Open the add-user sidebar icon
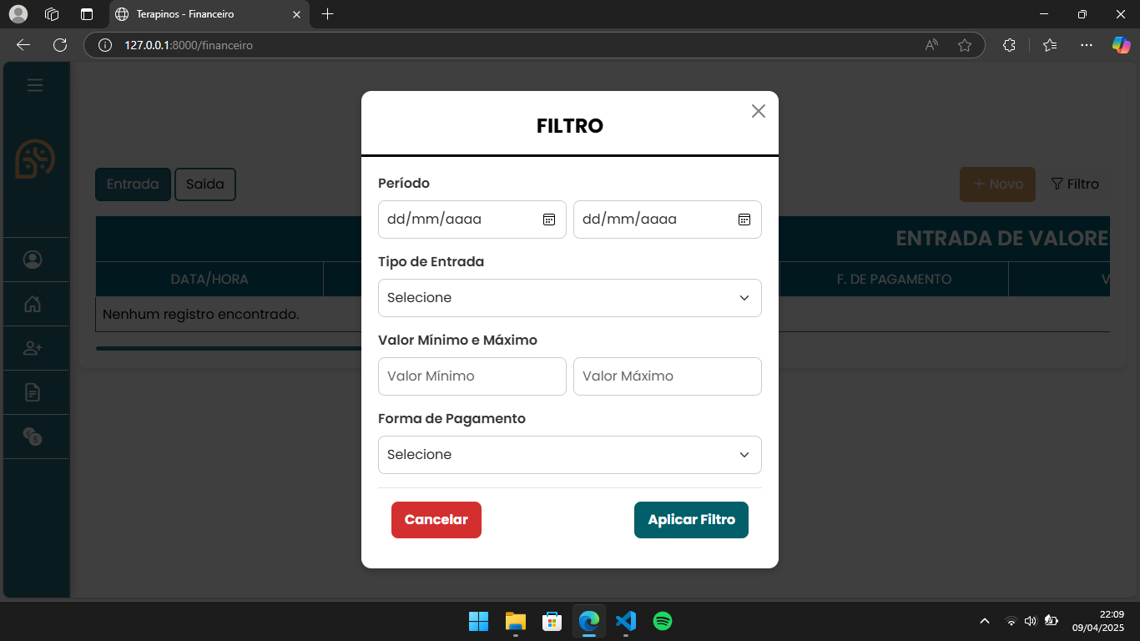Image resolution: width=1140 pixels, height=641 pixels. click(33, 348)
